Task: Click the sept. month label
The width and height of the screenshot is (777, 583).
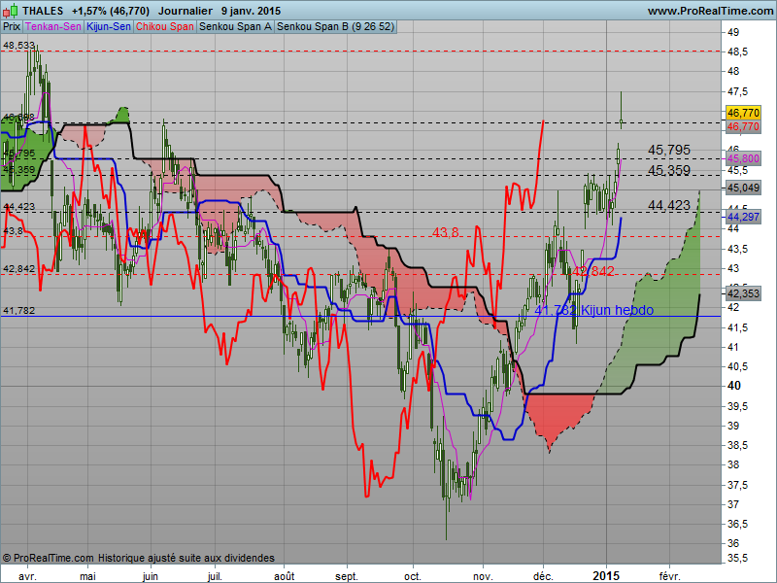Action: coord(347,576)
